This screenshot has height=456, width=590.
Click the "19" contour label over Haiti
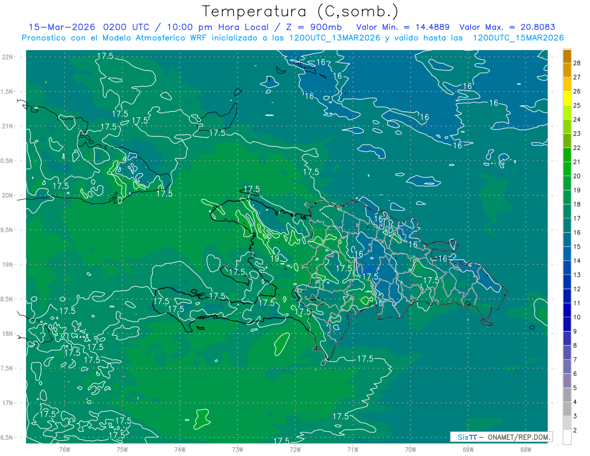click(x=275, y=258)
